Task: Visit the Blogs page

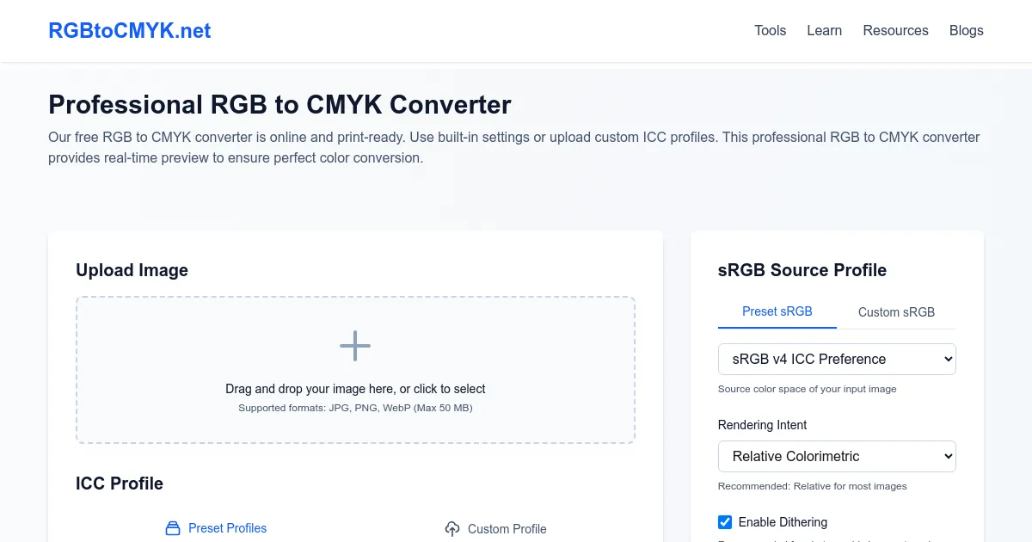Action: tap(966, 31)
